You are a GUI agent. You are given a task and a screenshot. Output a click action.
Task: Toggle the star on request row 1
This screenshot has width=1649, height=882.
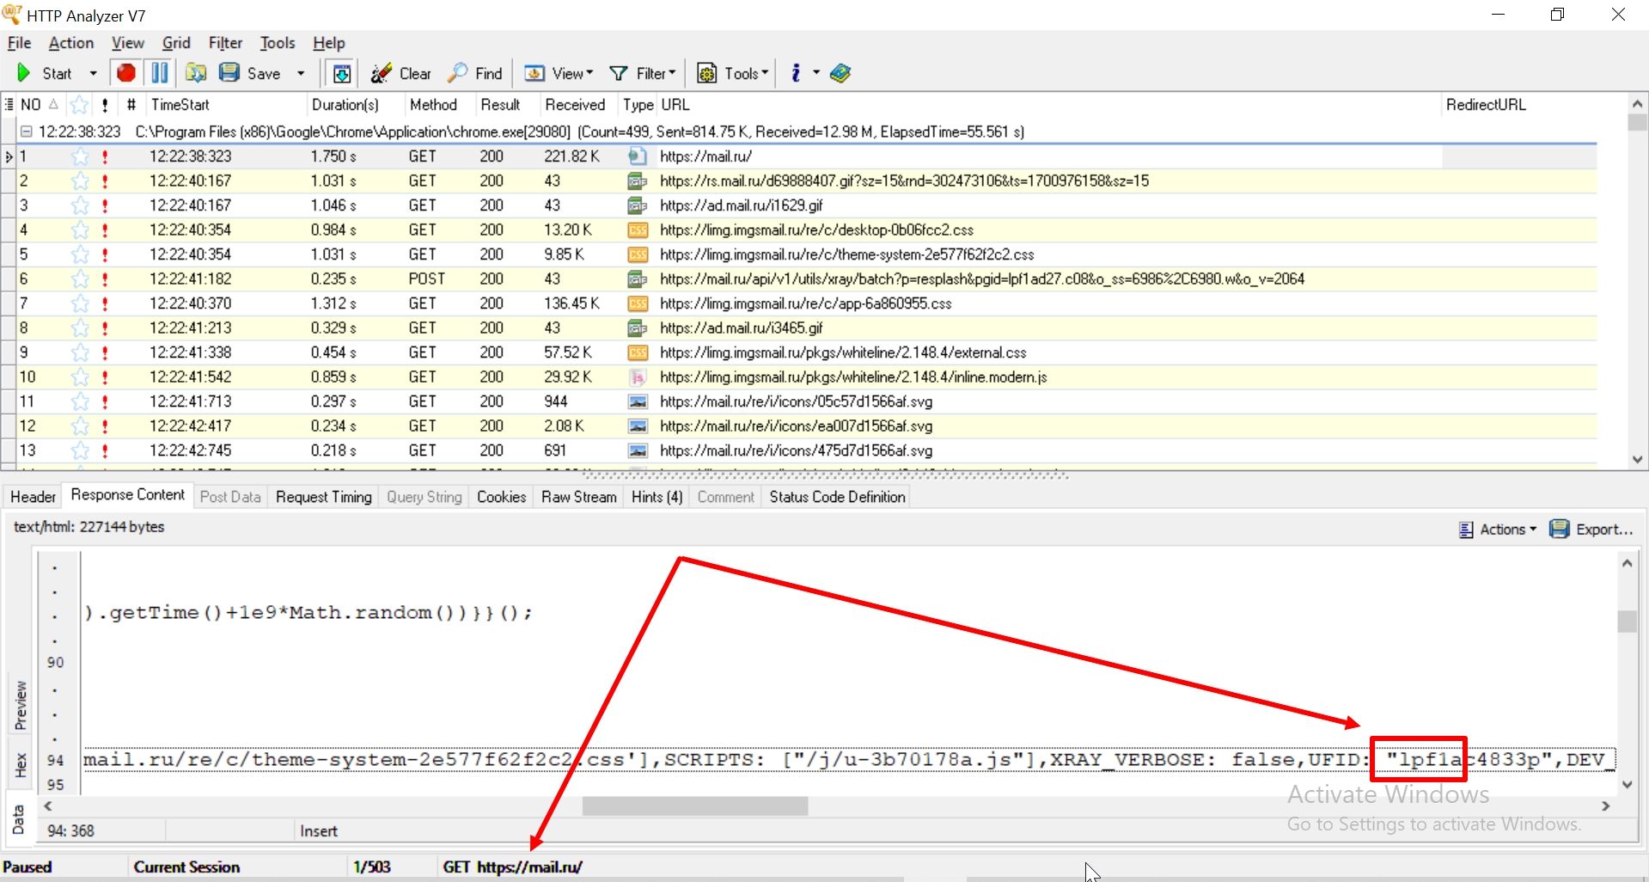click(80, 156)
